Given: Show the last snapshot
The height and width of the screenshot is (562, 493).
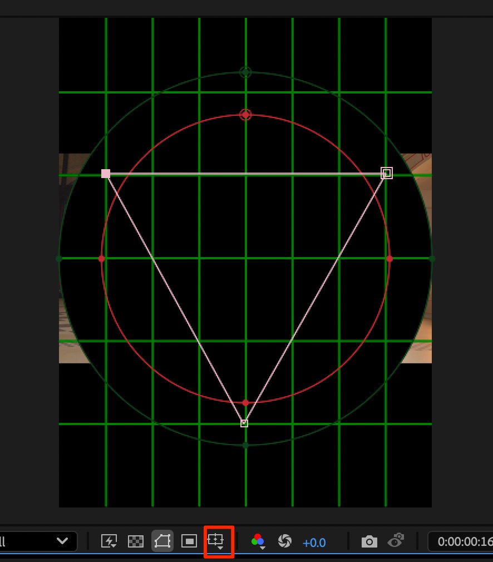Looking at the screenshot, I should tap(396, 541).
